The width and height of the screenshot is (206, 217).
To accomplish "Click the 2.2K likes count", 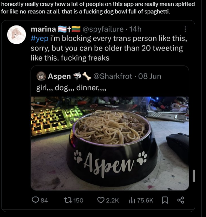I will click(x=112, y=201).
